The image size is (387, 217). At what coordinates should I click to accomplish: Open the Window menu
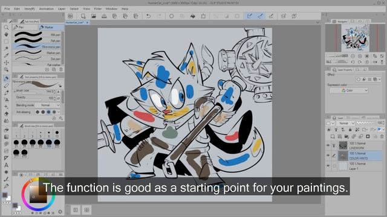[111, 8]
